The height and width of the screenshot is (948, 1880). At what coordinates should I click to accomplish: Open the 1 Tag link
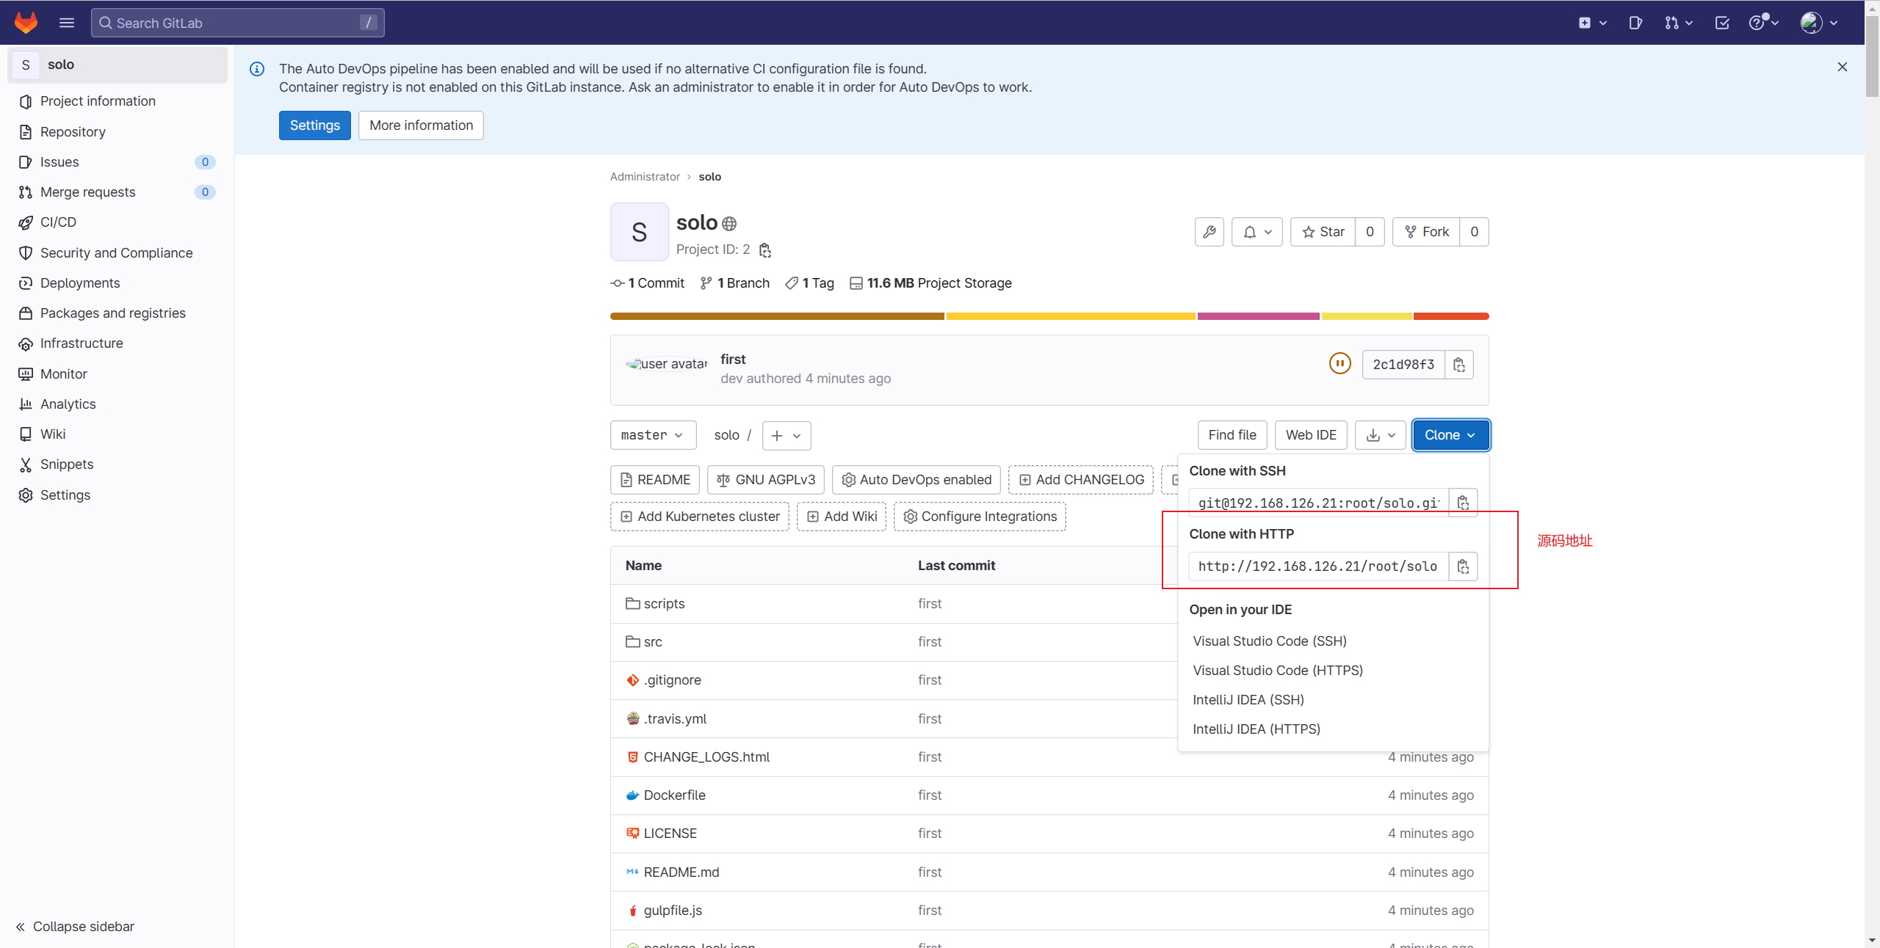[809, 283]
